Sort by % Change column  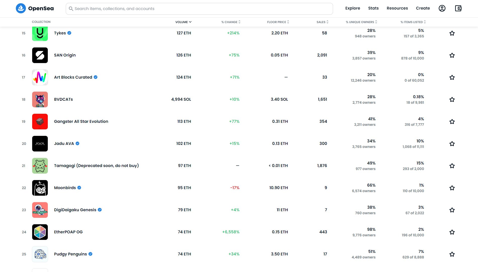(x=231, y=22)
